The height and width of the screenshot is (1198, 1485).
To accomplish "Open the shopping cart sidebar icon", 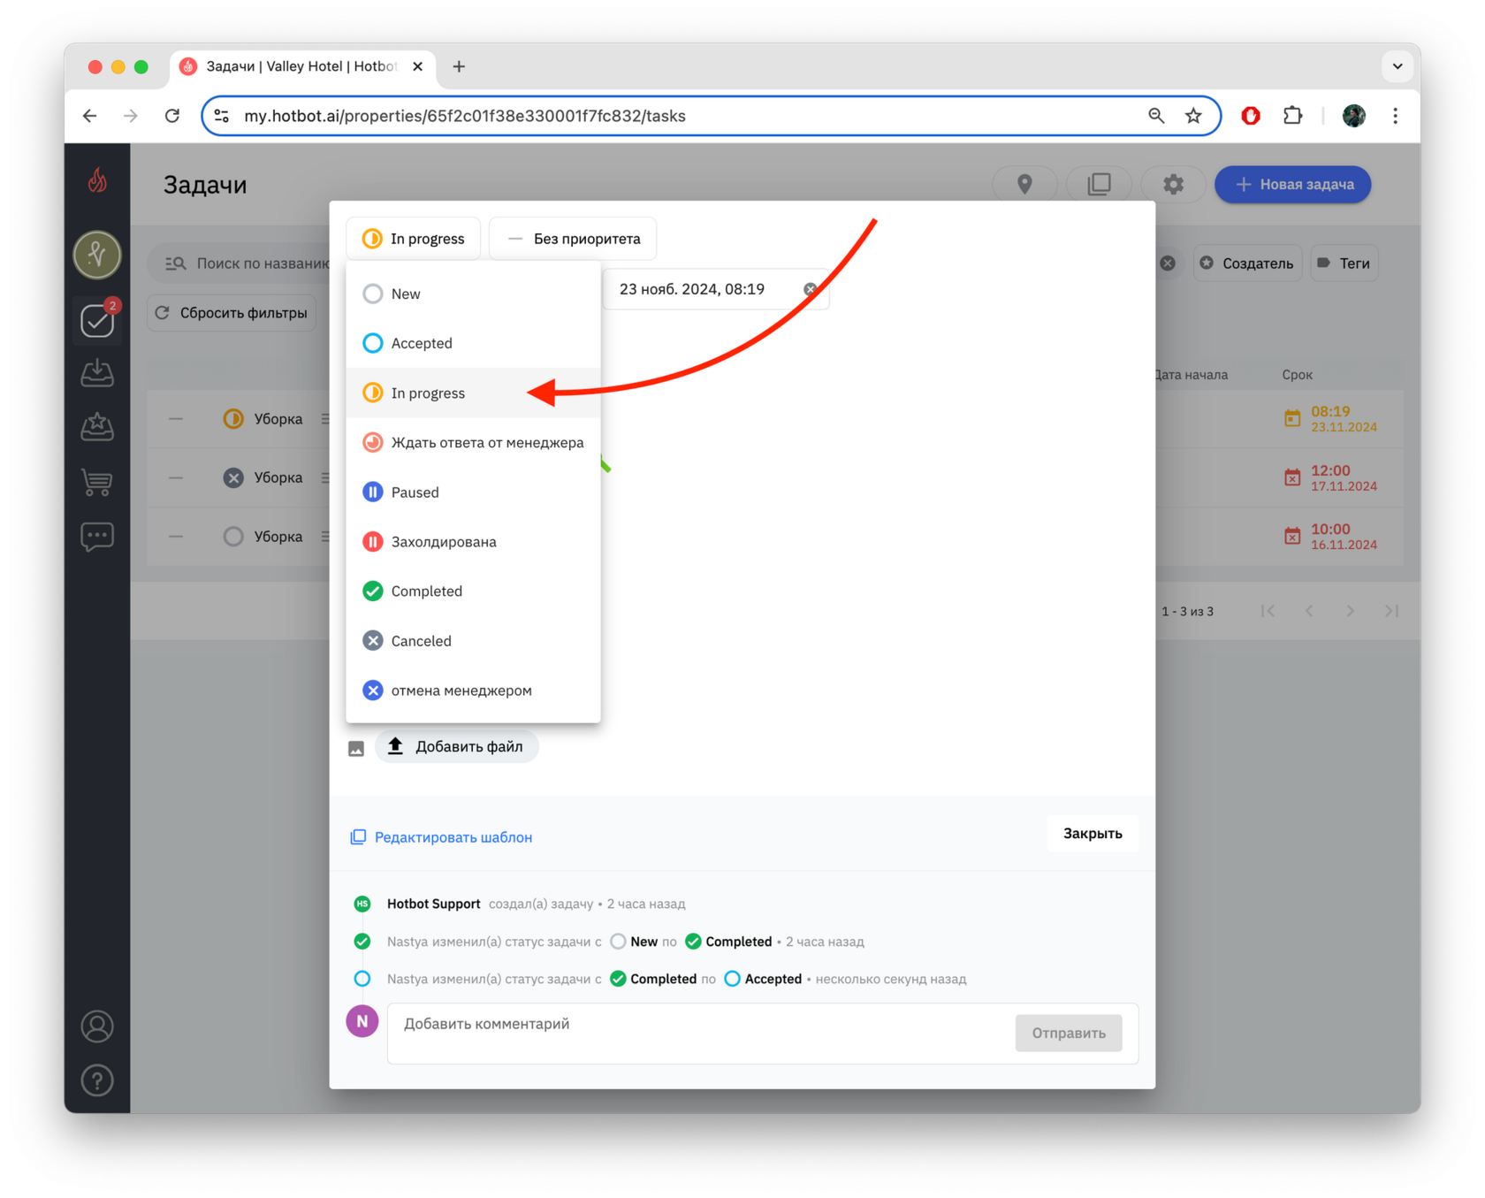I will pos(97,482).
